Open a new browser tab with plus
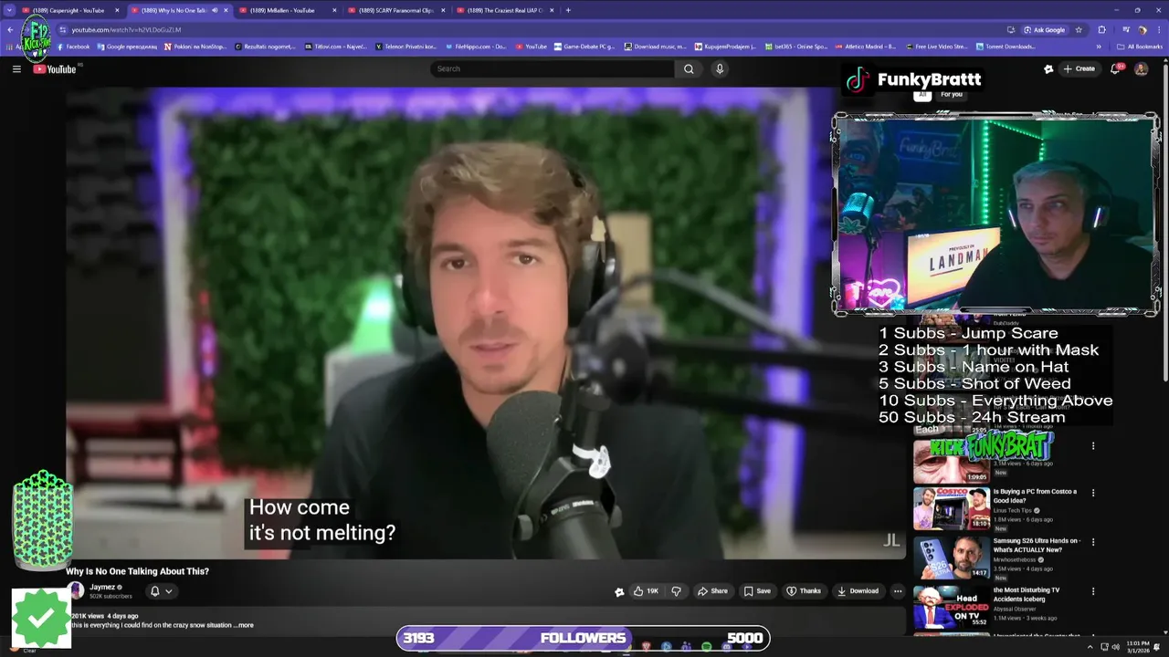The height and width of the screenshot is (657, 1169). pyautogui.click(x=568, y=10)
